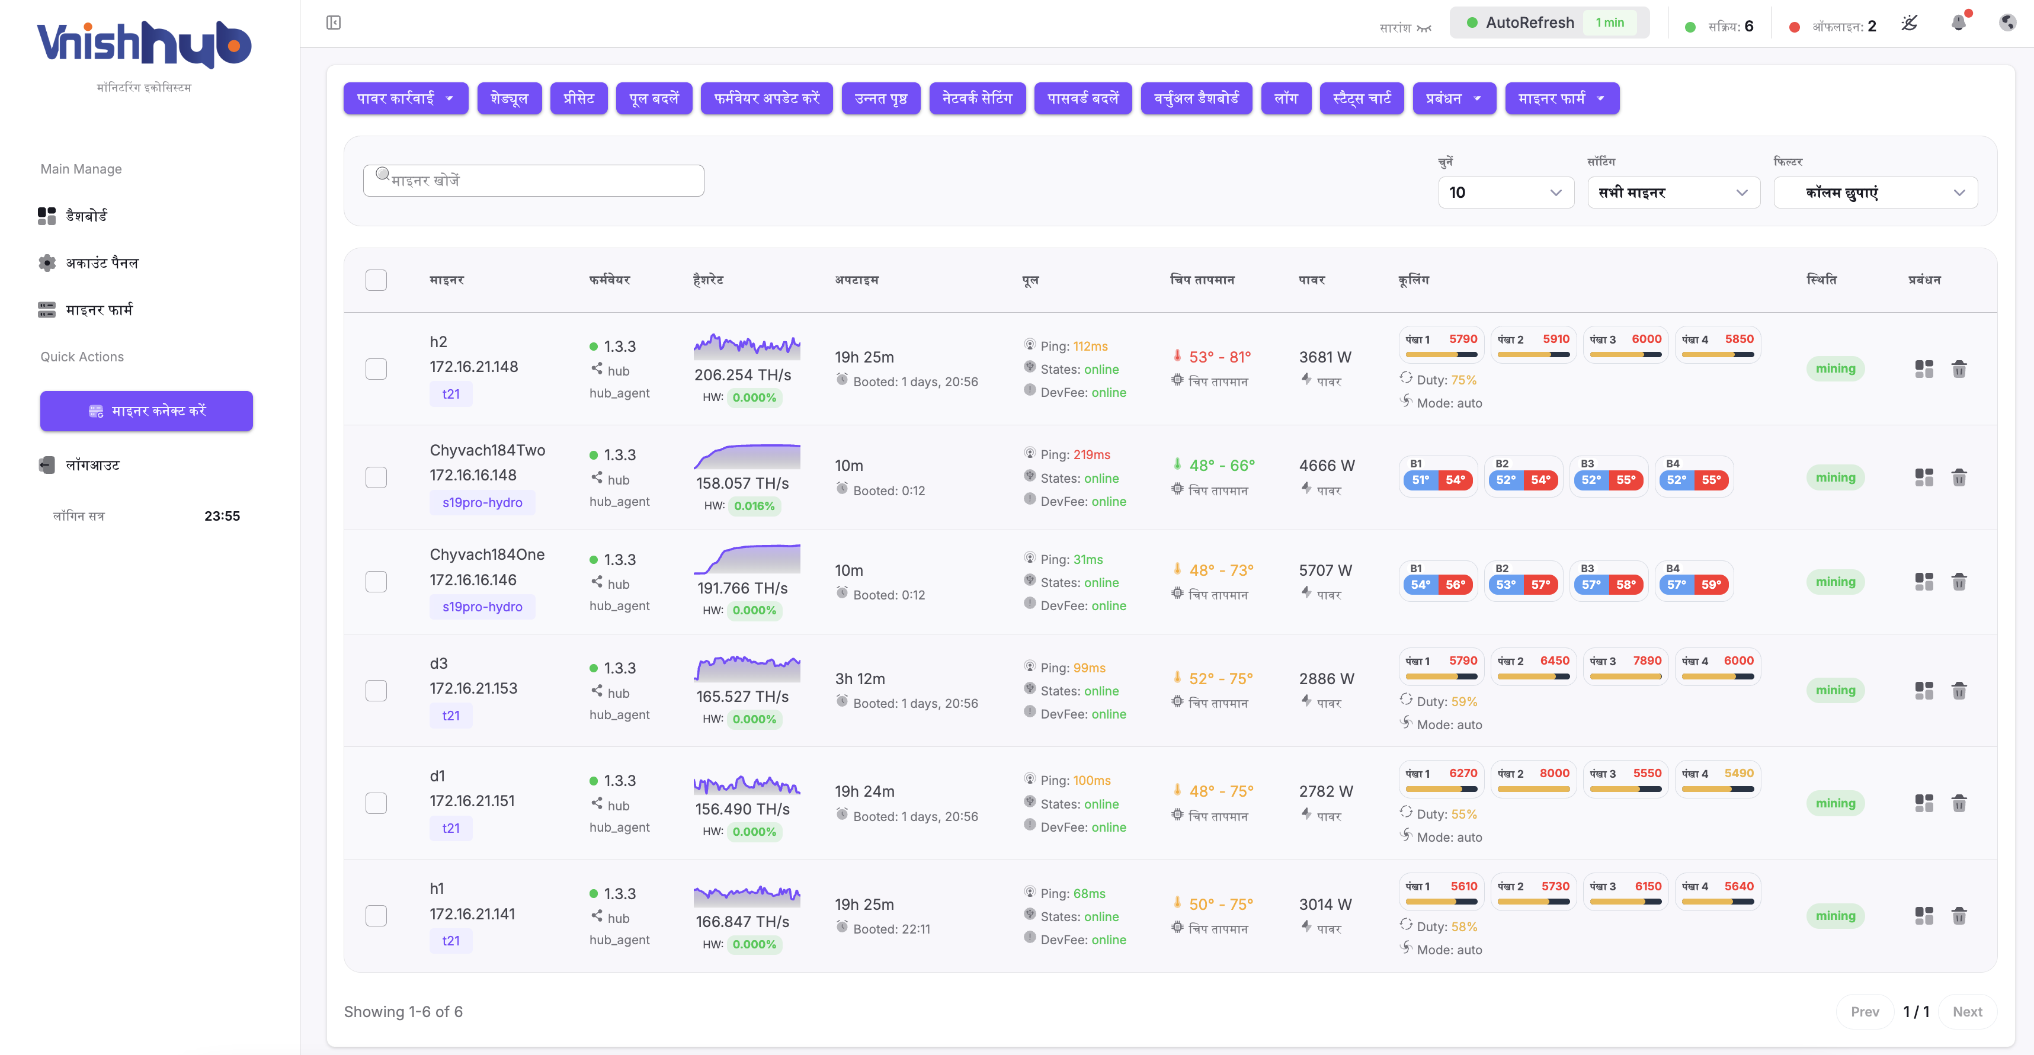Screen dimensions: 2034x1055
Task: Click the trash icon for Chyvach184One
Action: (1959, 582)
